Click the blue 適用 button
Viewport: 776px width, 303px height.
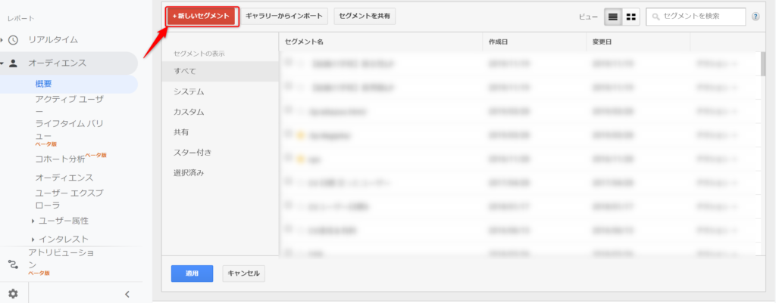[192, 274]
